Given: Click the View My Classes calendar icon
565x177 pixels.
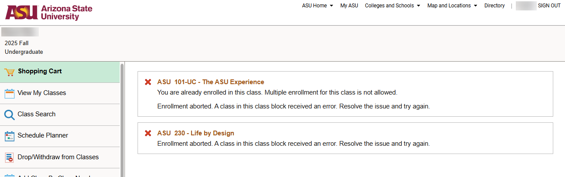Looking at the screenshot, I should tap(10, 93).
